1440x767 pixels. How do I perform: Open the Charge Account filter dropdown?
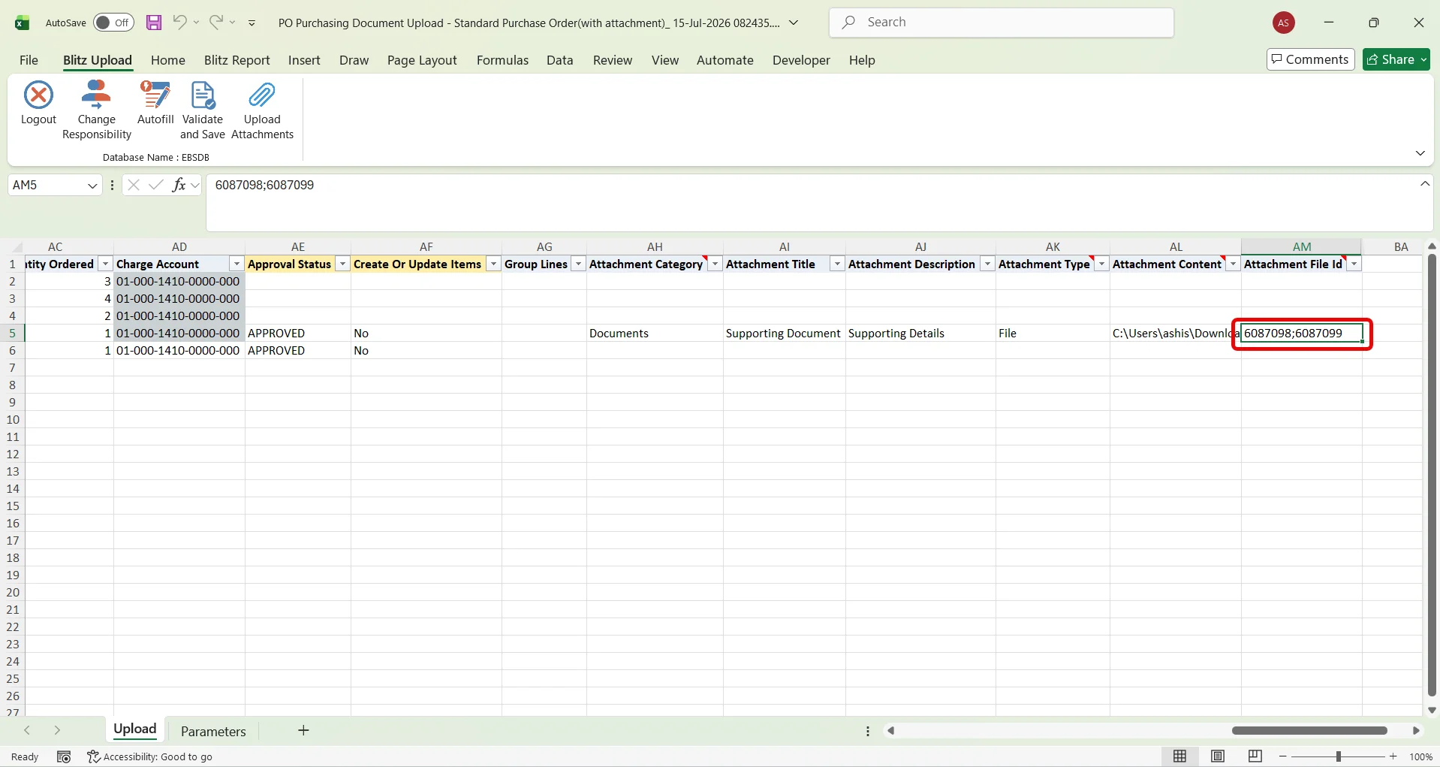point(236,264)
